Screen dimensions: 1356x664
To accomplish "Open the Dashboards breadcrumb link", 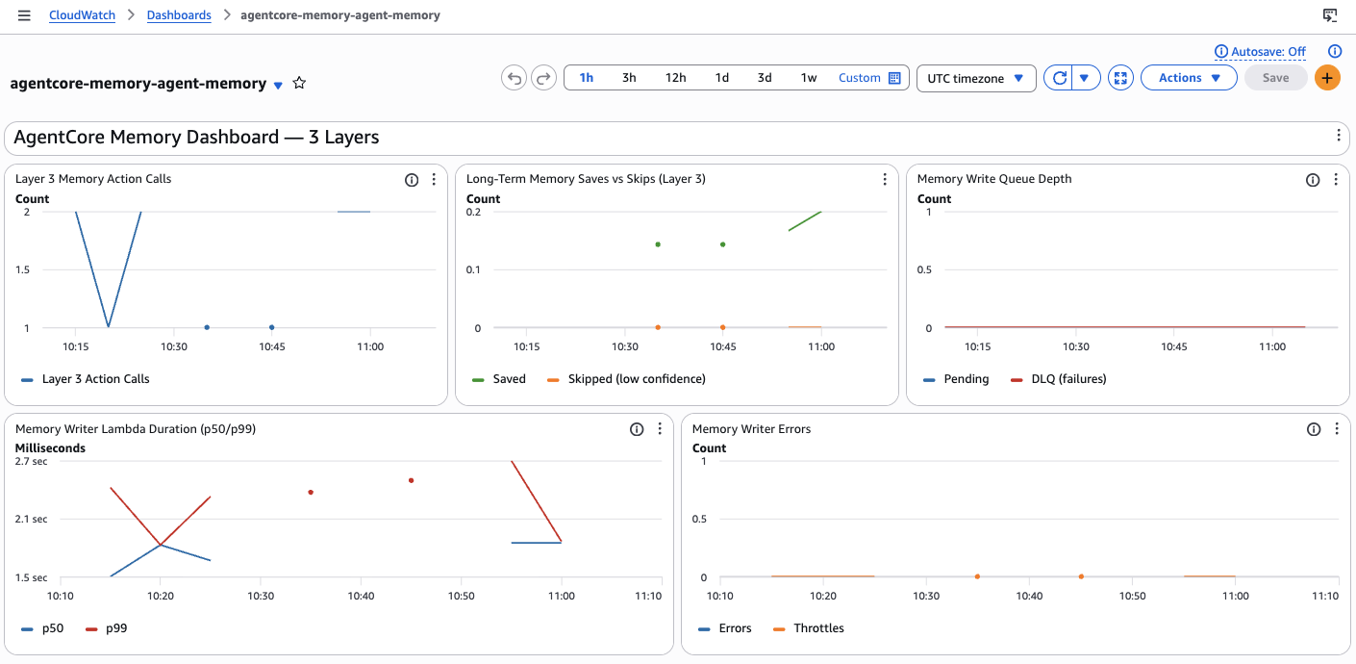I will coord(179,15).
